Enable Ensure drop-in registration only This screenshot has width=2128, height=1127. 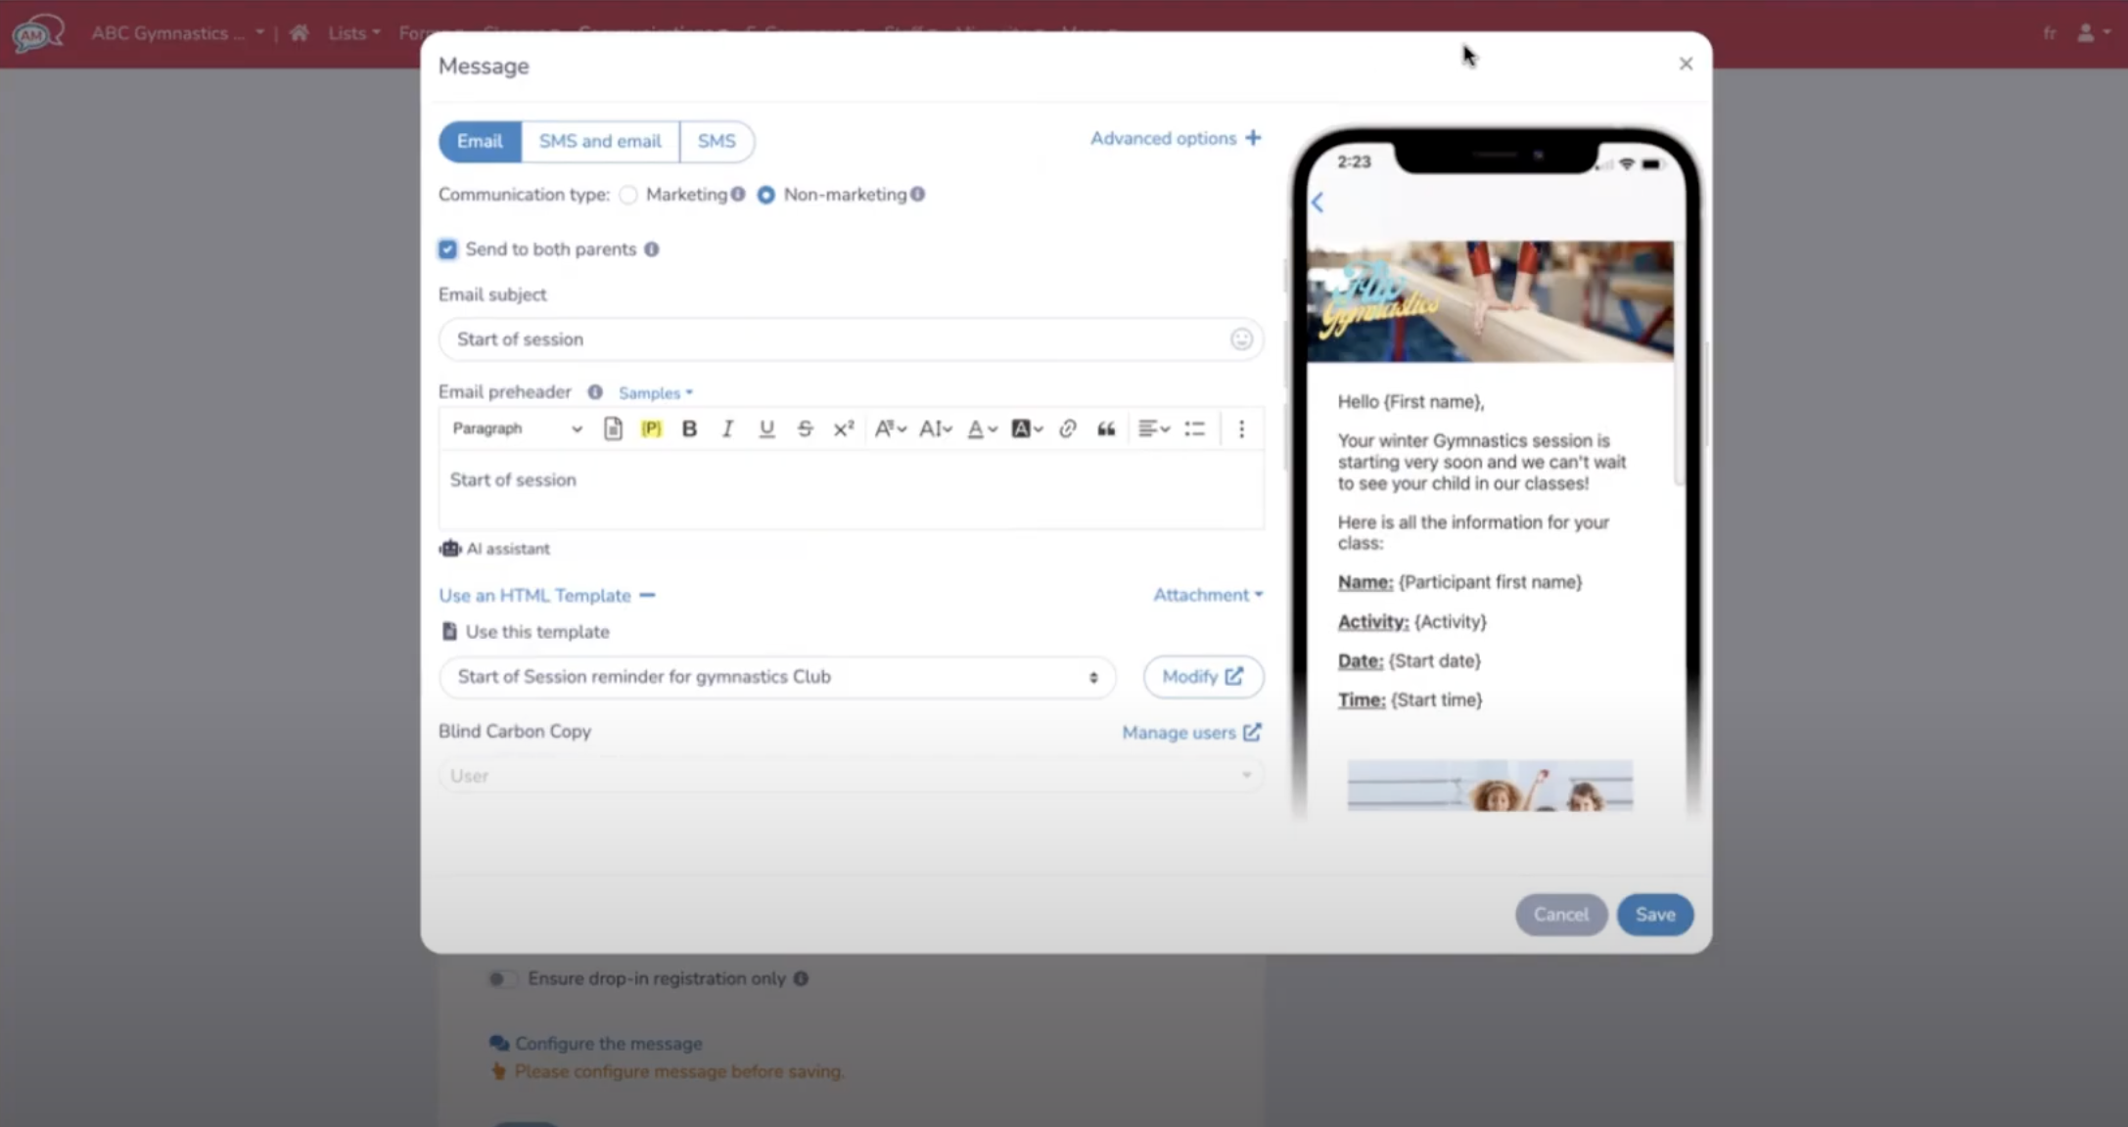(x=503, y=978)
